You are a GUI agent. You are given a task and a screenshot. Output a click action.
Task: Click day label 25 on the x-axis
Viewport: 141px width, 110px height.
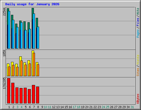click(x=107, y=107)
